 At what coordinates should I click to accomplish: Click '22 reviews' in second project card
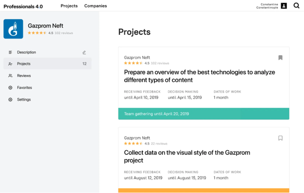pos(159,144)
